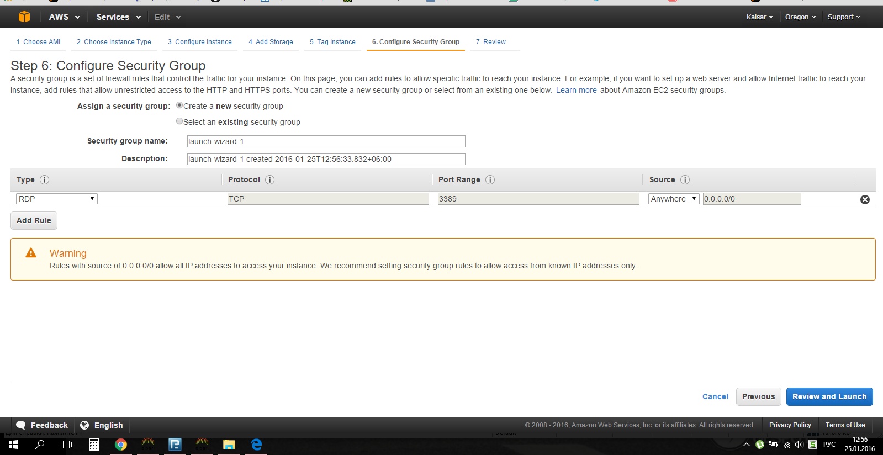
Task: Open the RDP rule type dropdown
Action: pos(57,199)
